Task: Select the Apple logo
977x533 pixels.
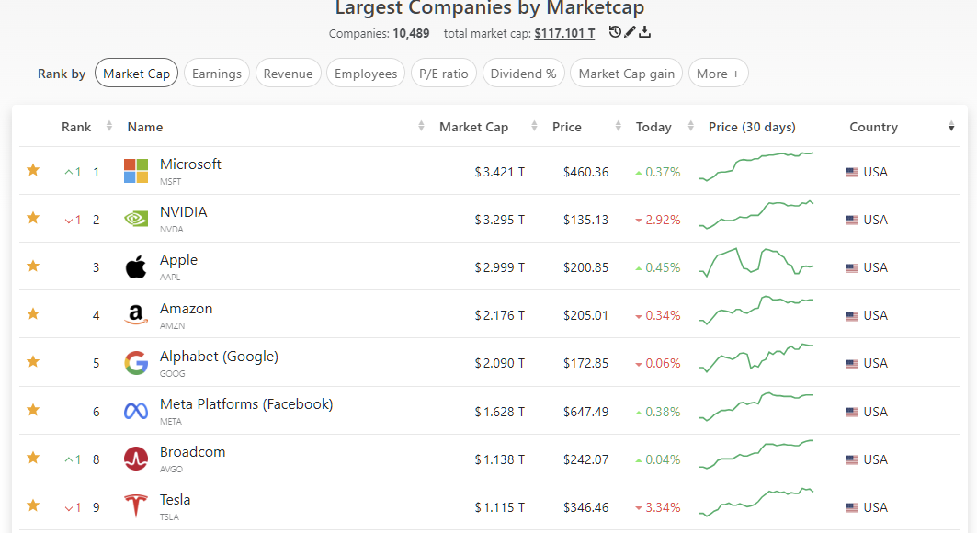Action: (x=135, y=266)
